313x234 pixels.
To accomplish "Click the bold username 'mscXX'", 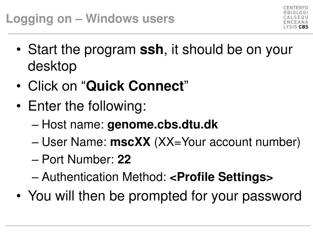I will tap(130, 142).
